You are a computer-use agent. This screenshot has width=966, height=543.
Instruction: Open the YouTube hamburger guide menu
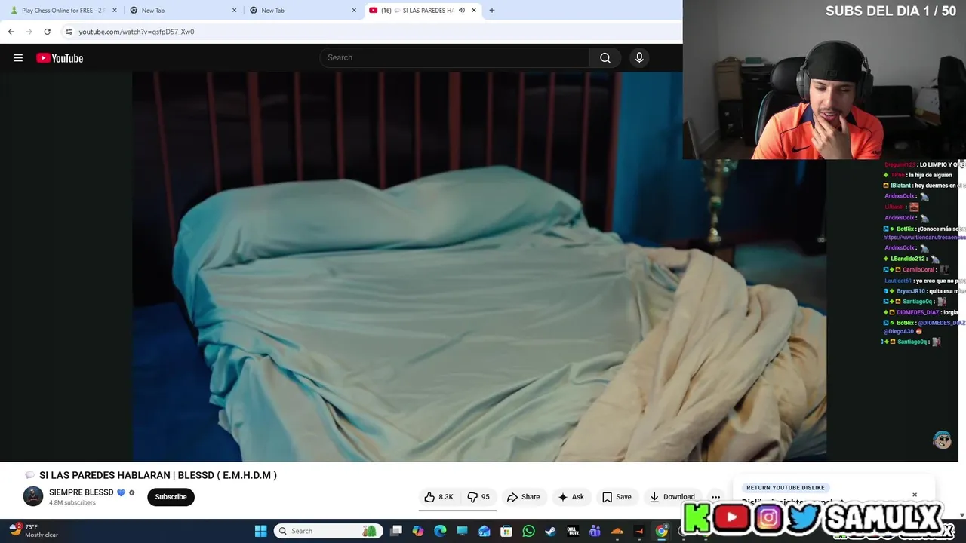(x=18, y=58)
